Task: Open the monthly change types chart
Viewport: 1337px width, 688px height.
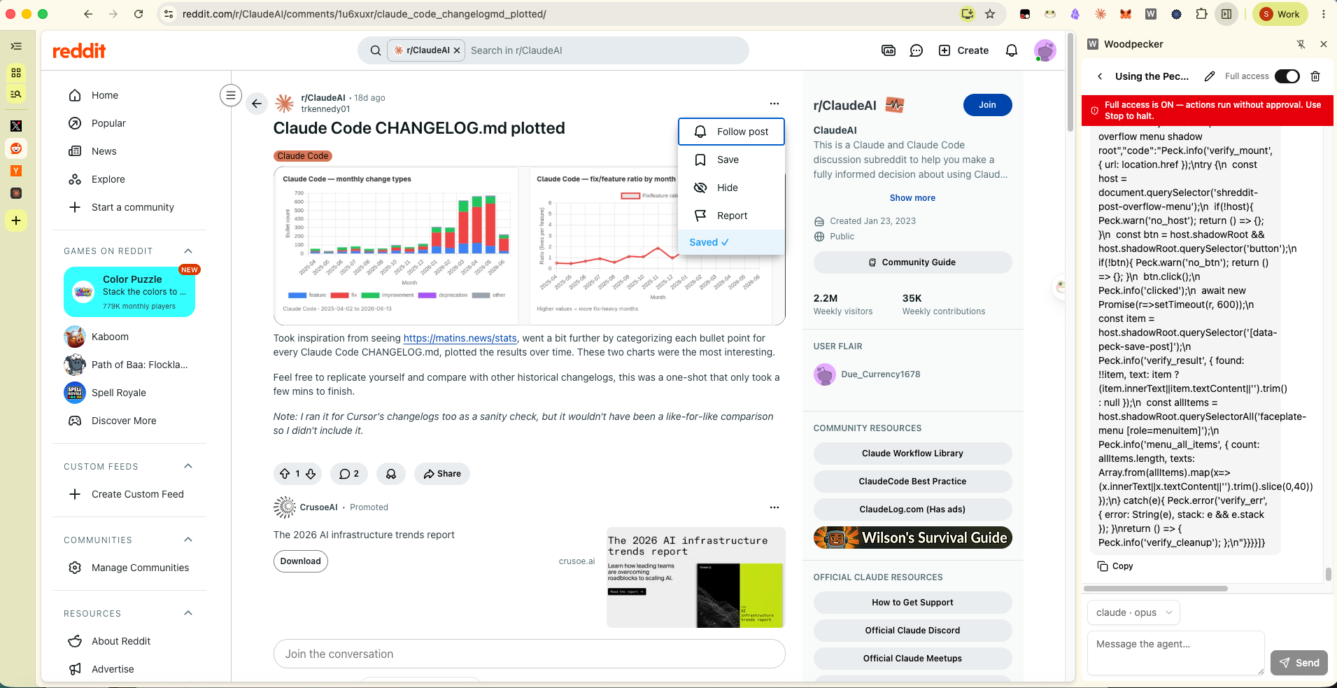Action: tap(396, 246)
